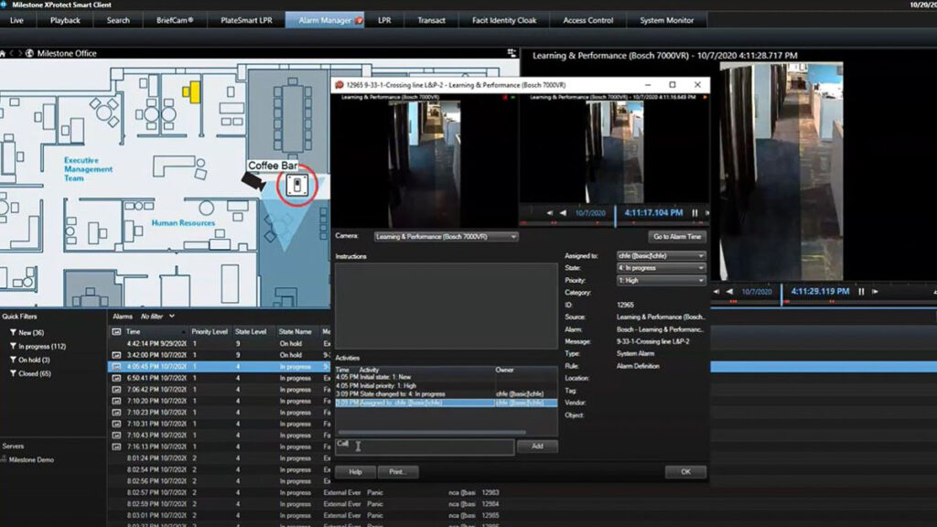
Task: Pause the background camera at 4:11:29
Action: [x=862, y=292]
